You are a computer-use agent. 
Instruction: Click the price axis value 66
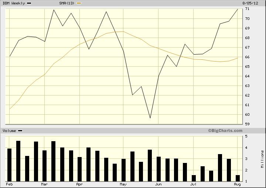(247, 57)
